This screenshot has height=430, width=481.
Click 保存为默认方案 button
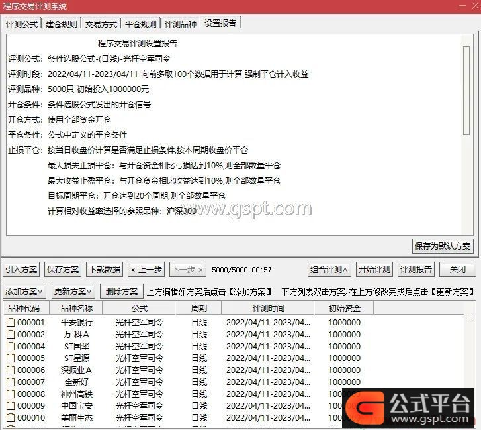coord(443,246)
